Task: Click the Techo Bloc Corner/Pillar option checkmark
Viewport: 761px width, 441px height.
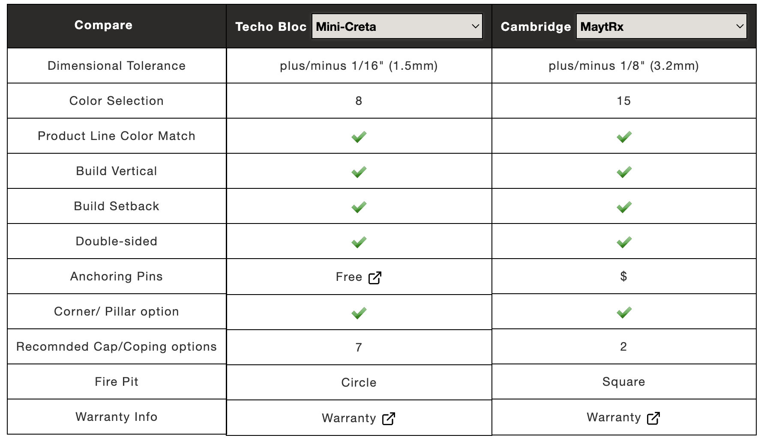Action: pyautogui.click(x=359, y=313)
